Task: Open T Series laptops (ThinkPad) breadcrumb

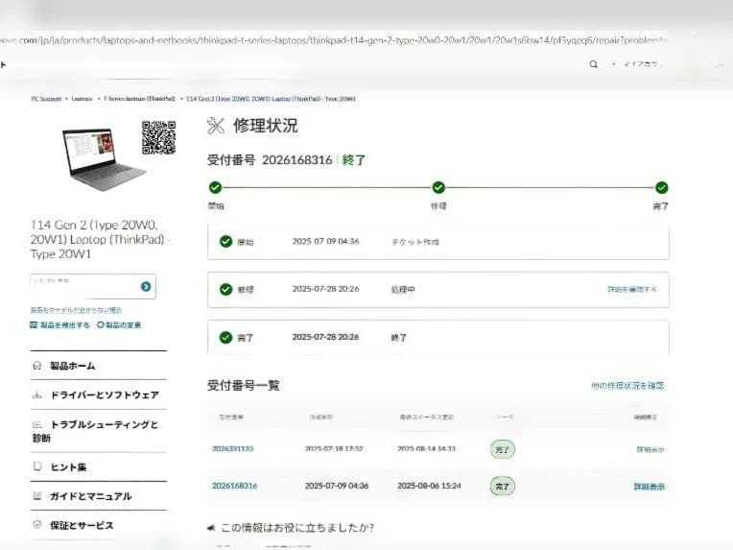Action: pyautogui.click(x=139, y=99)
